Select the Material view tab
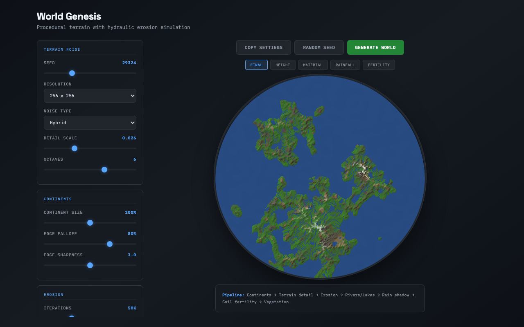This screenshot has width=524, height=327. 312,65
